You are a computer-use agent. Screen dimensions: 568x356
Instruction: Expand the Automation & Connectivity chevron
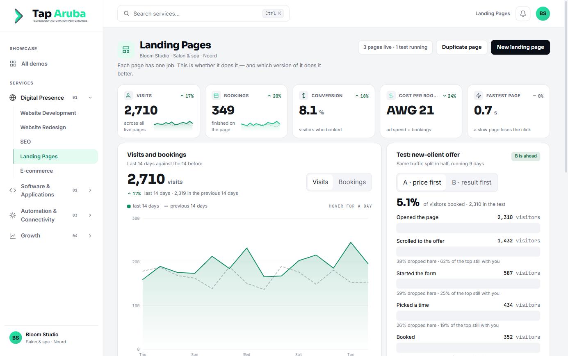coord(90,215)
